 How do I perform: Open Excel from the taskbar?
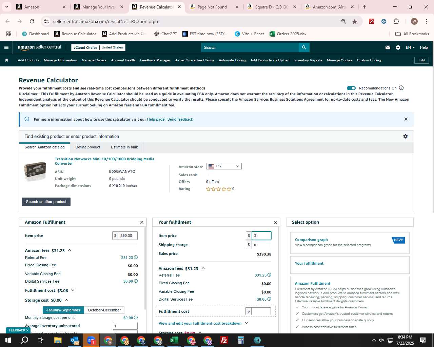pos(174,340)
